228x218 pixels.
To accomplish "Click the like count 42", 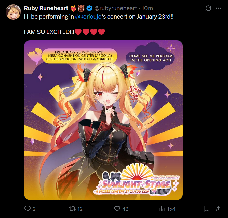I will 125,209.
